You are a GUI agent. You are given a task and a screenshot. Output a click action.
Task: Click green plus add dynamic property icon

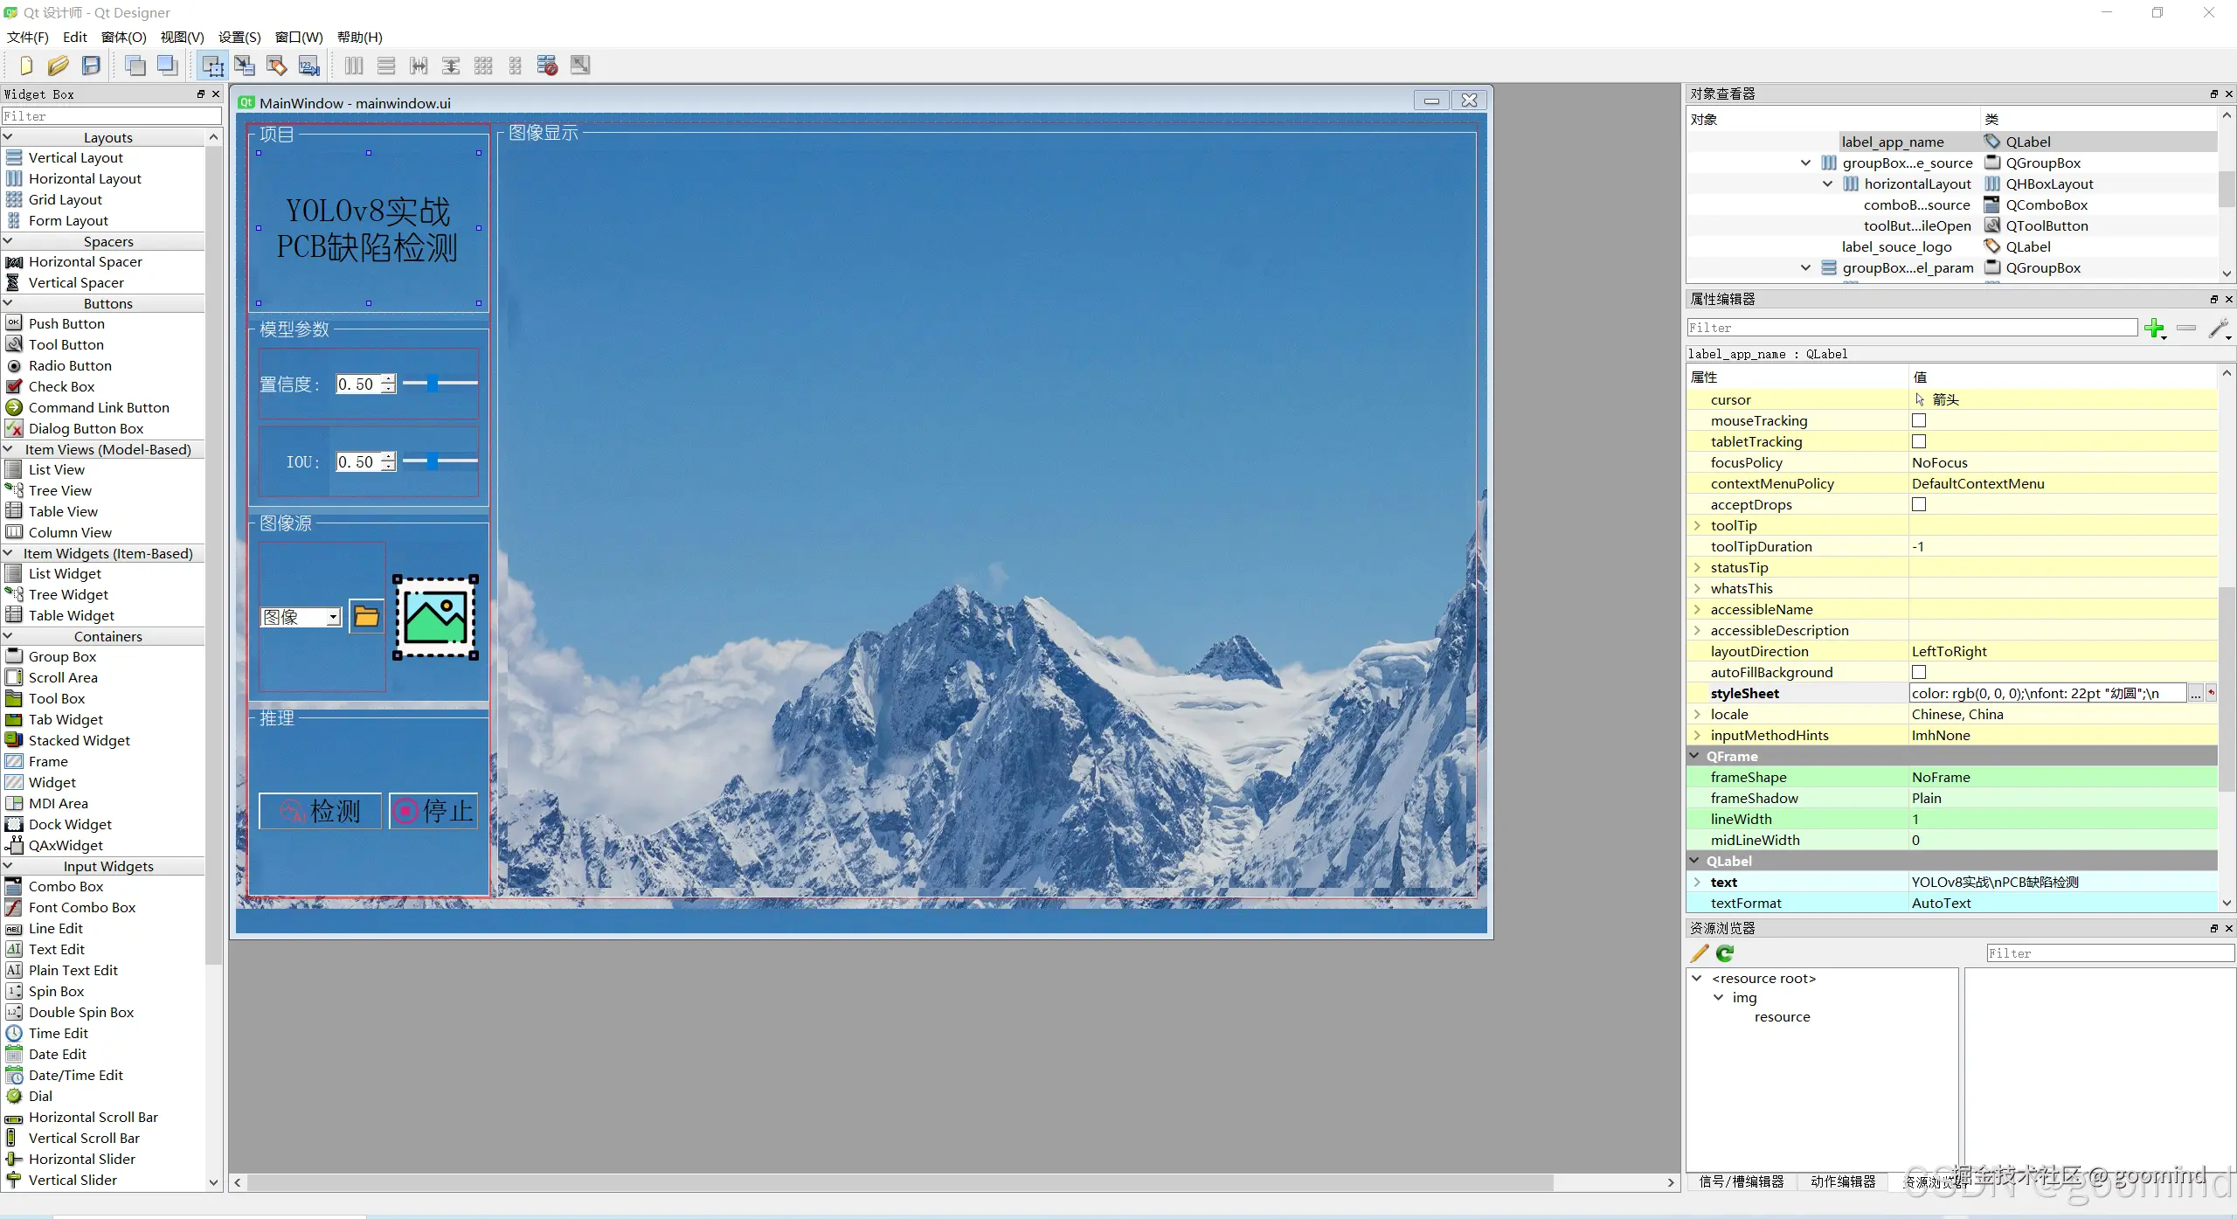pyautogui.click(x=2154, y=329)
